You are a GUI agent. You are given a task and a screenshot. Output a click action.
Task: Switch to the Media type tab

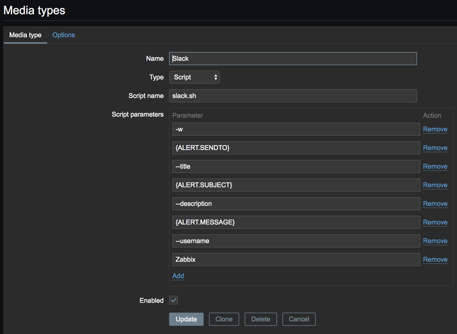click(x=25, y=35)
